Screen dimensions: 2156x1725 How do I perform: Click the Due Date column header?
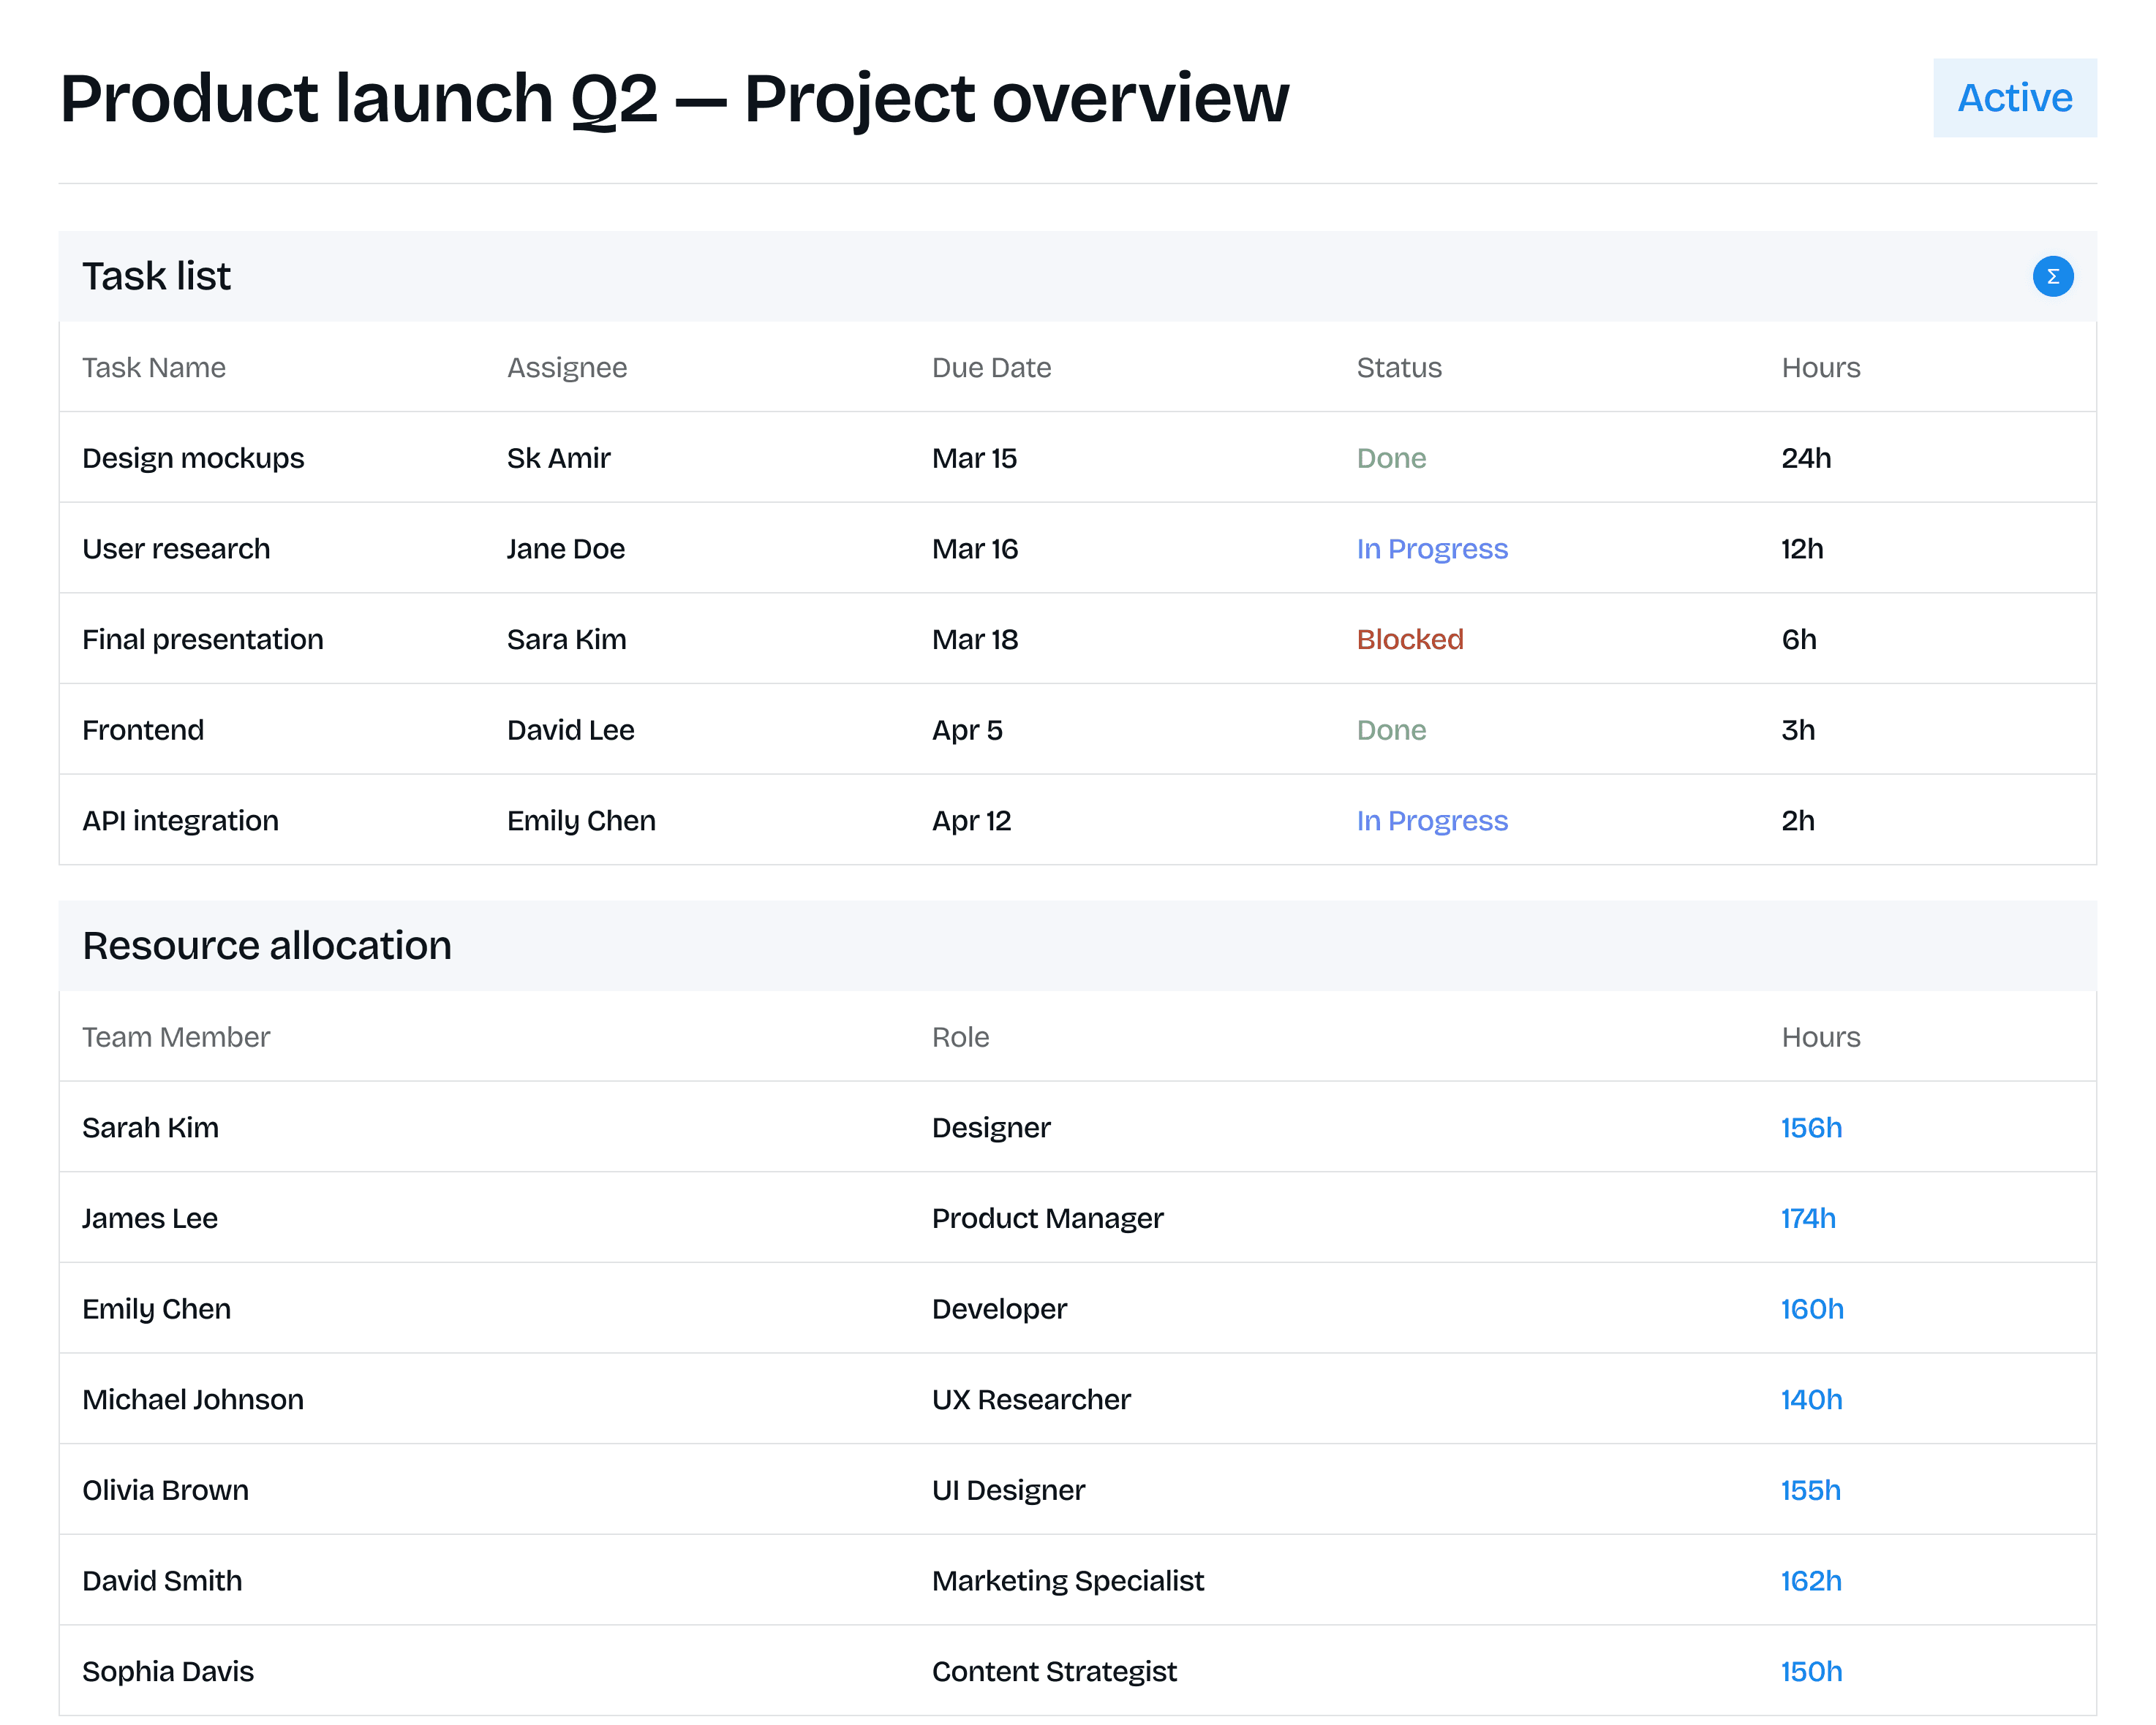coord(990,368)
